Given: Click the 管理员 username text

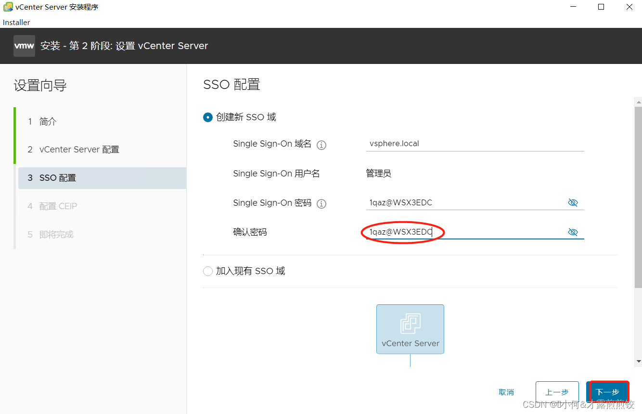Looking at the screenshot, I should point(379,174).
